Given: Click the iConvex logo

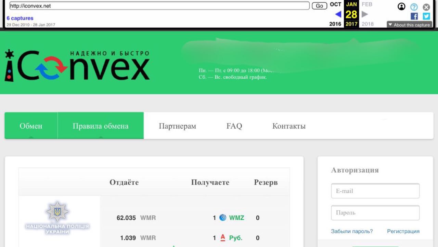Looking at the screenshot, I should [x=77, y=65].
